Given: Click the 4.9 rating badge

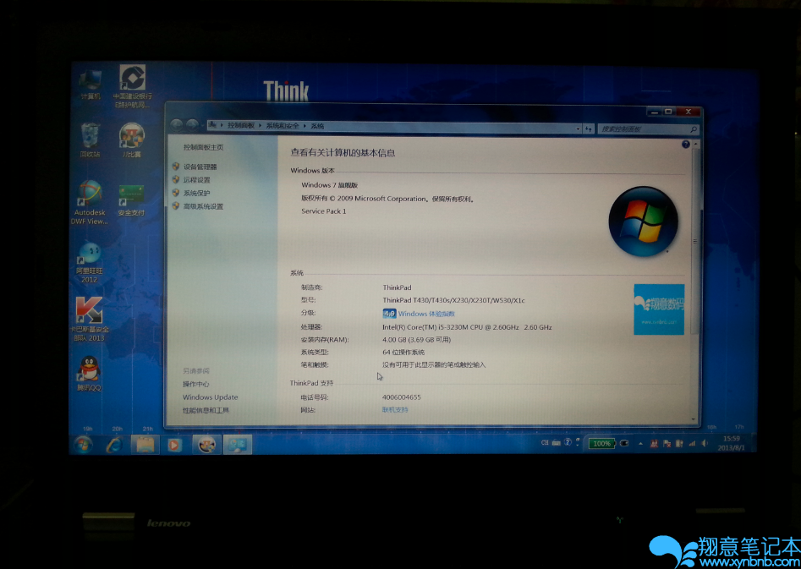Looking at the screenshot, I should pos(389,313).
